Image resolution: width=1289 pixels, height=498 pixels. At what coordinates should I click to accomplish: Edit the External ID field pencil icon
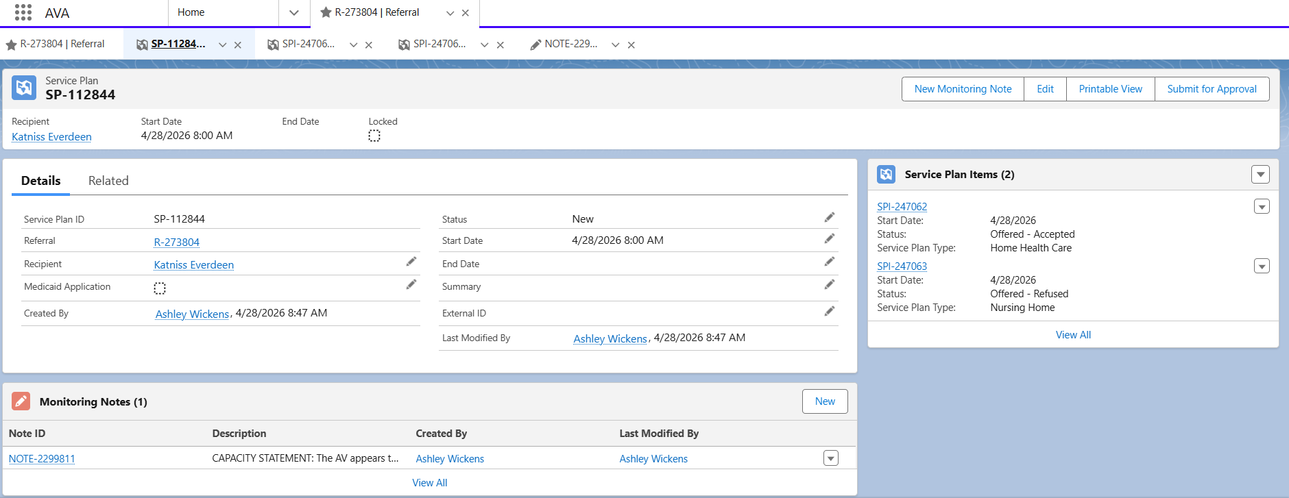click(x=830, y=311)
